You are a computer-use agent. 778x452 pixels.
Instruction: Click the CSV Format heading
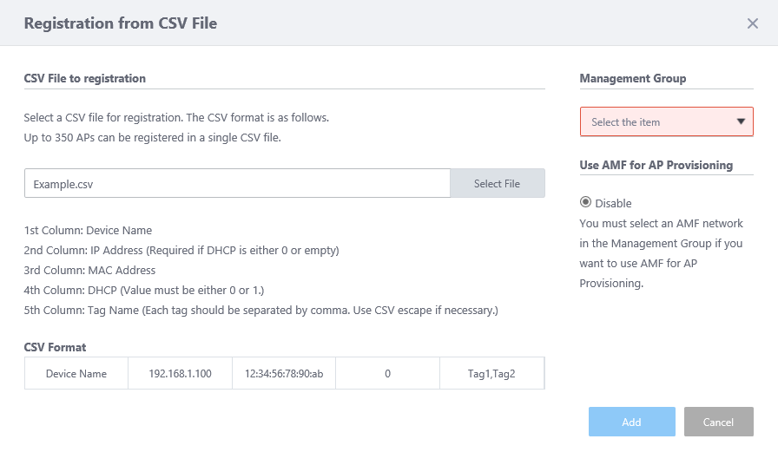[x=56, y=347]
